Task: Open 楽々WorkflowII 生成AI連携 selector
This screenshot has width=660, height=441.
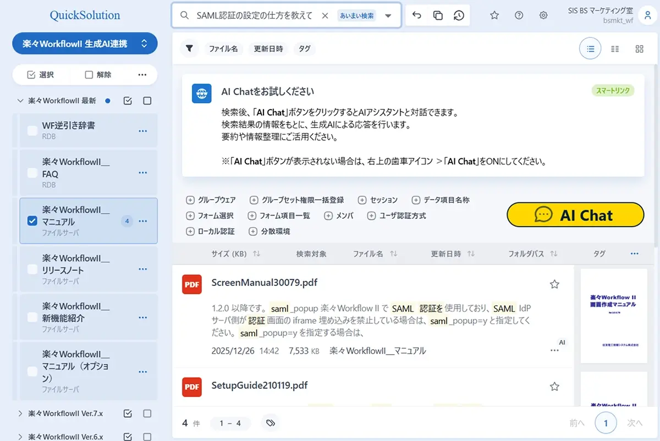Action: pyautogui.click(x=85, y=43)
